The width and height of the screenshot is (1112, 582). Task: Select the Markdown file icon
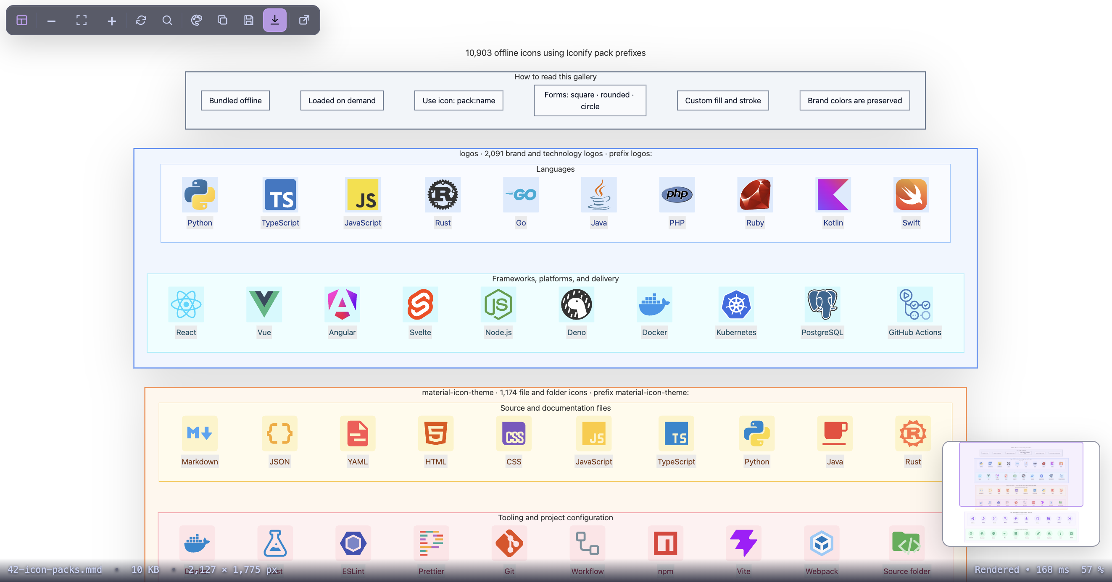coord(200,433)
